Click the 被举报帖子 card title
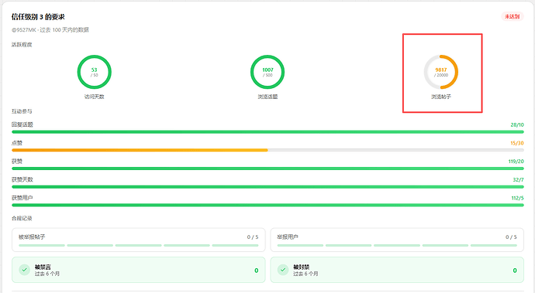The width and height of the screenshot is (535, 293). [32, 237]
